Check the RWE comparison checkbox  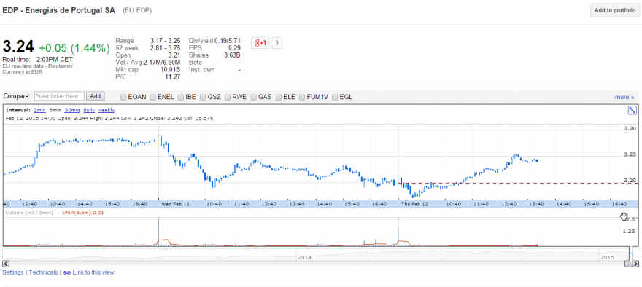[x=228, y=98]
